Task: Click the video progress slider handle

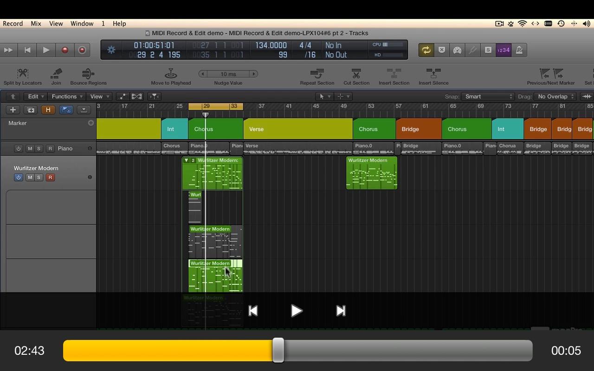Action: click(278, 350)
